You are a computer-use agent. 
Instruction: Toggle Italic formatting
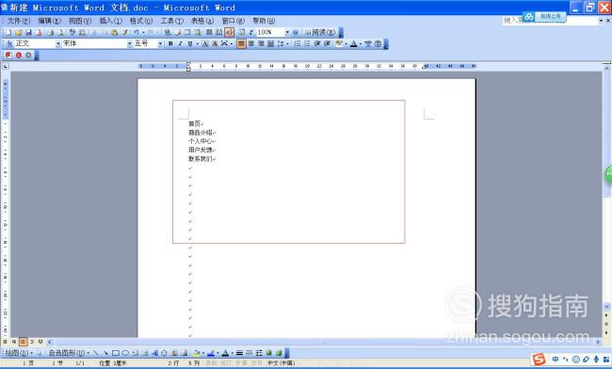(x=181, y=43)
